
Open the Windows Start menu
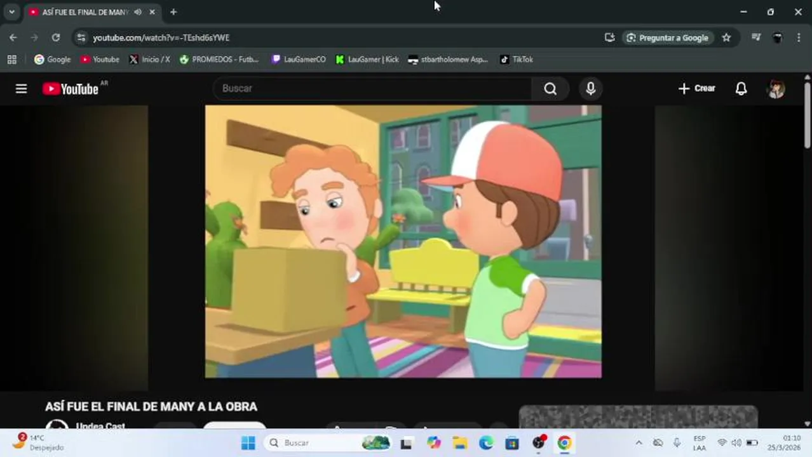coord(248,443)
